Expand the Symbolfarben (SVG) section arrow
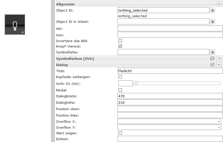 click(x=219, y=59)
